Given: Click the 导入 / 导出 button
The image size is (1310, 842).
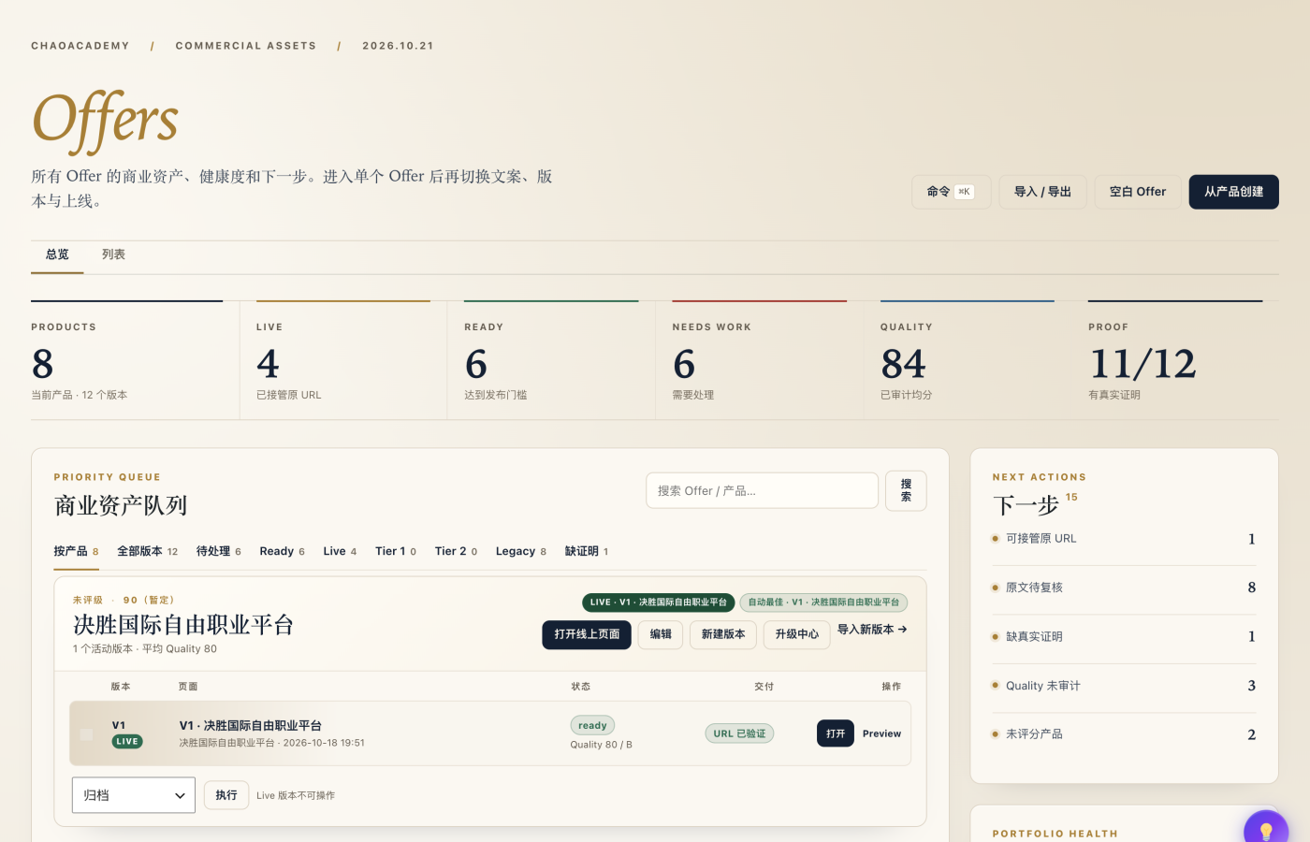Looking at the screenshot, I should click(1042, 192).
